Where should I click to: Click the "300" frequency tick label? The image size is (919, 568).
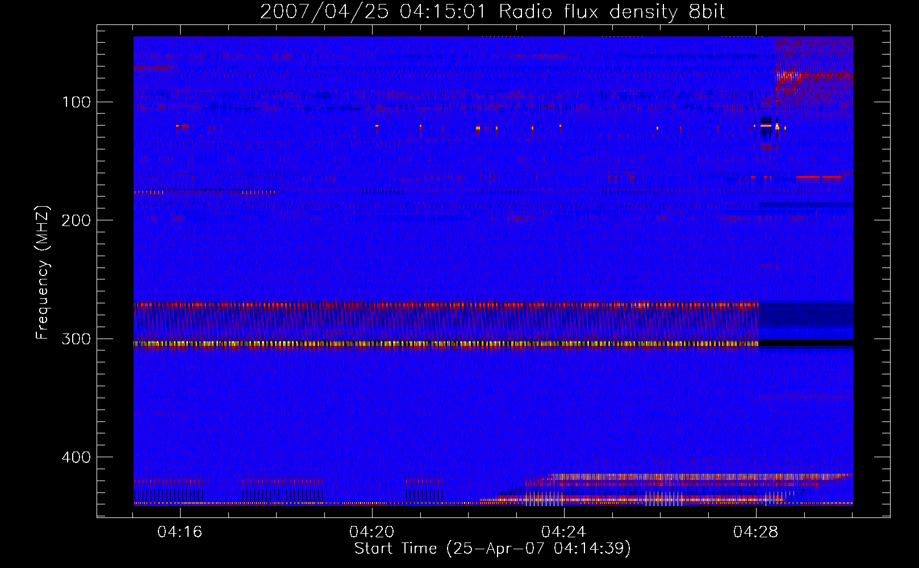coord(76,339)
